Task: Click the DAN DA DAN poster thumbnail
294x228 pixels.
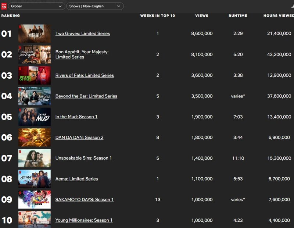Action: pos(35,138)
